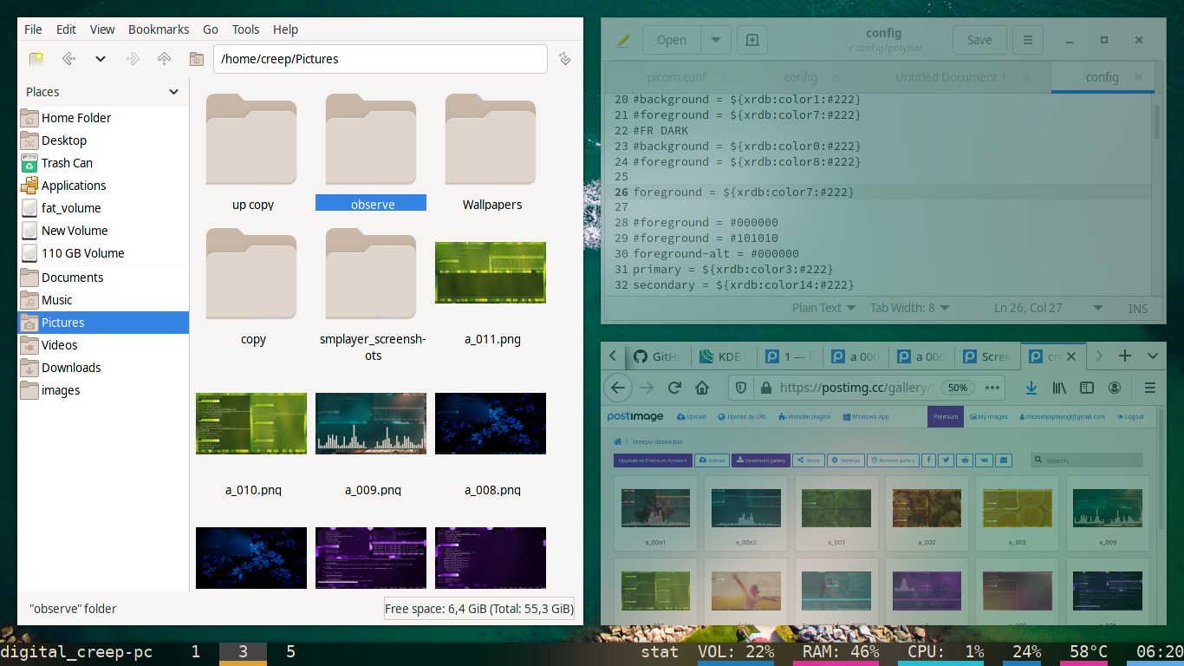
Task: Select the a_011.png thumbnail
Action: (x=491, y=272)
